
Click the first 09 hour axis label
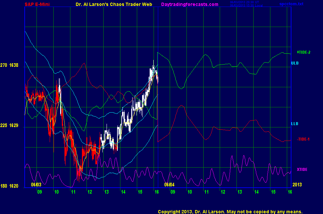point(39,192)
